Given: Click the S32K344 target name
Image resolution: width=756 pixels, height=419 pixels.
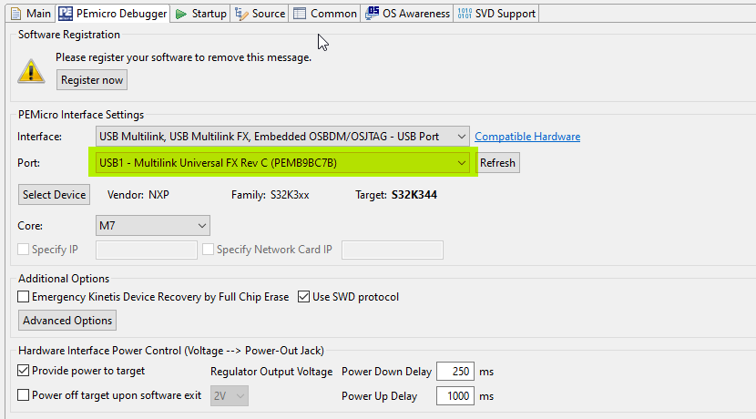Looking at the screenshot, I should (414, 195).
